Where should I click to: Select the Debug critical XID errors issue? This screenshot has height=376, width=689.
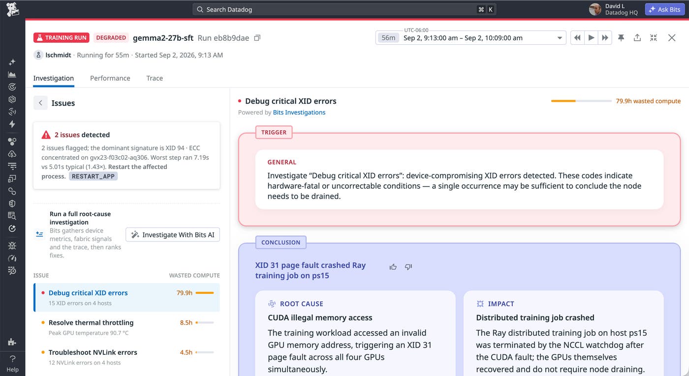[127, 297]
